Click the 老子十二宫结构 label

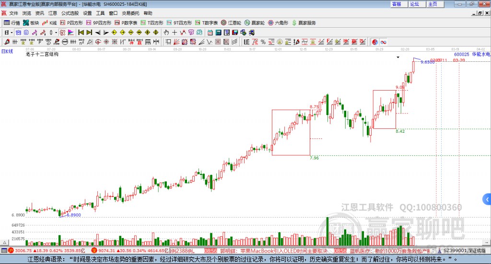point(42,55)
